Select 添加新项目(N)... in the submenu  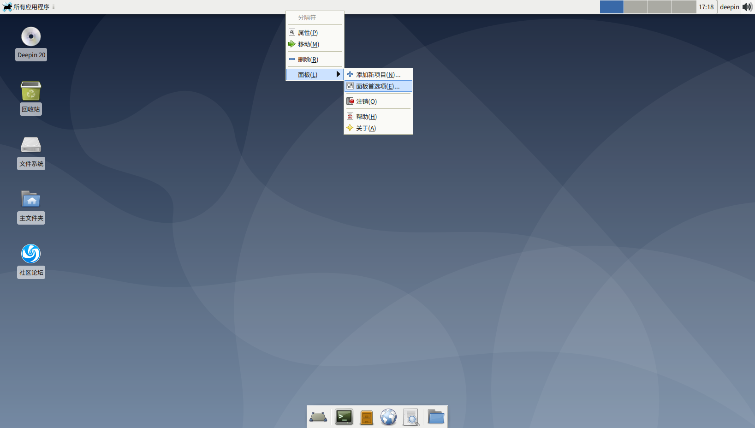point(378,75)
